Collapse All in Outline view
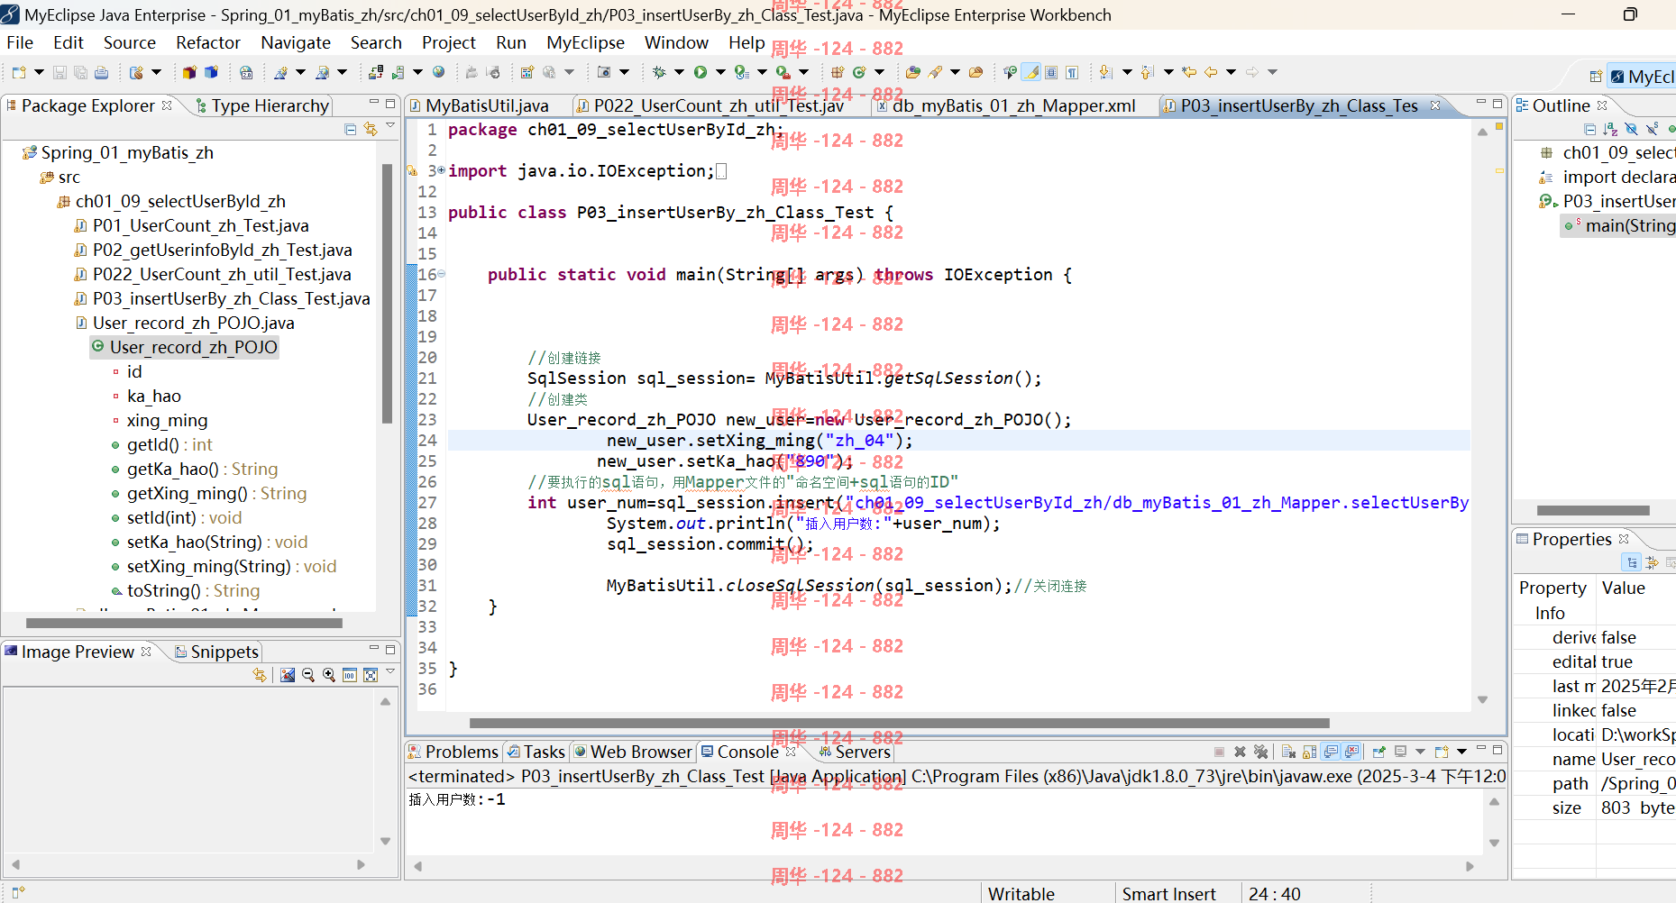 pos(1589,129)
